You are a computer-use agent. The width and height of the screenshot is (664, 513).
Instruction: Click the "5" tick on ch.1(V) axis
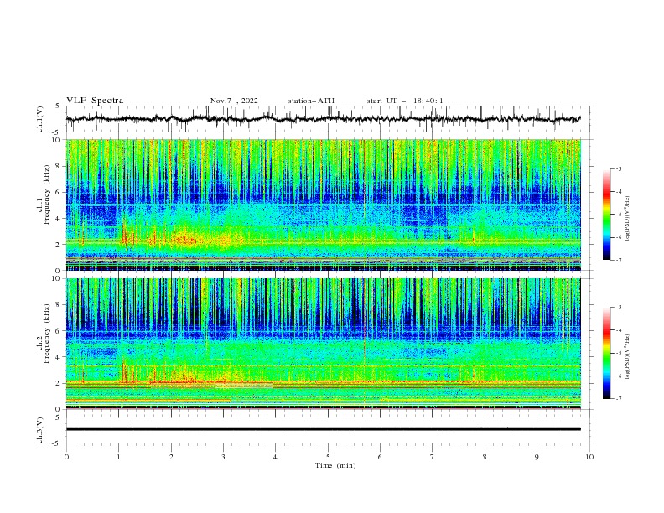pyautogui.click(x=59, y=106)
